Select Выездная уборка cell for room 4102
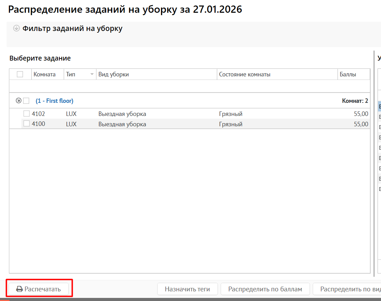The height and width of the screenshot is (301, 381). [122, 114]
